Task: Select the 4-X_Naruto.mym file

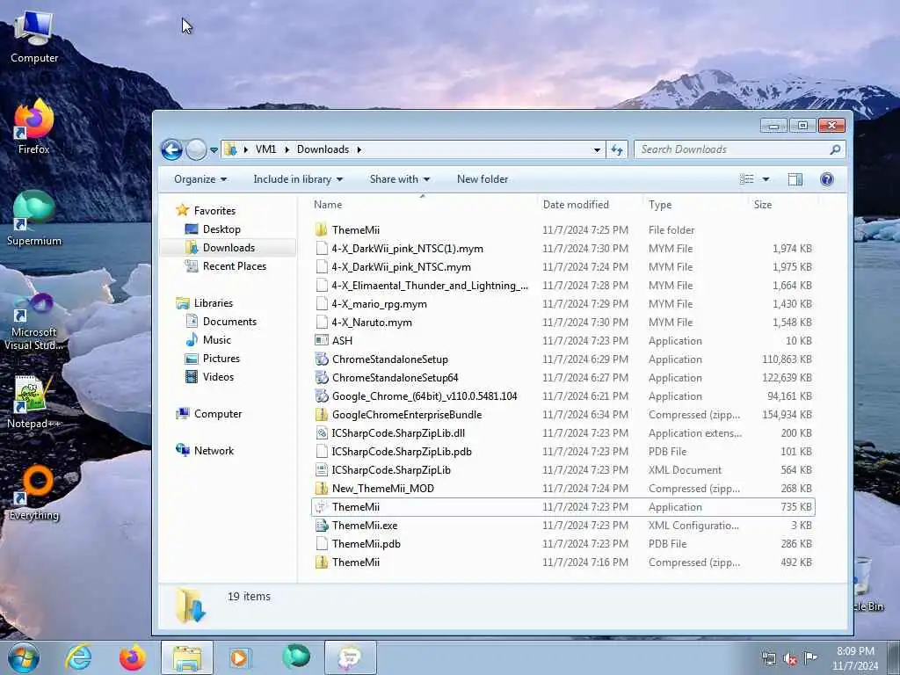Action: point(563,323)
